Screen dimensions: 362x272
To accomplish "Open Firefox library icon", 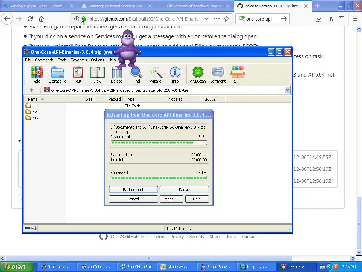I will point(330,19).
